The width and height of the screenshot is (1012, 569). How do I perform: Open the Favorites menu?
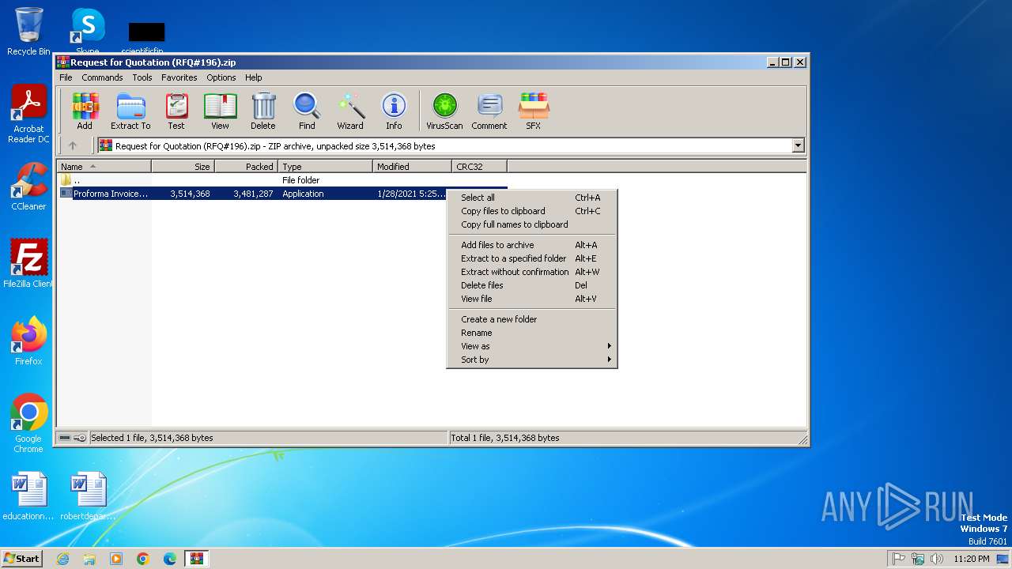pyautogui.click(x=179, y=77)
